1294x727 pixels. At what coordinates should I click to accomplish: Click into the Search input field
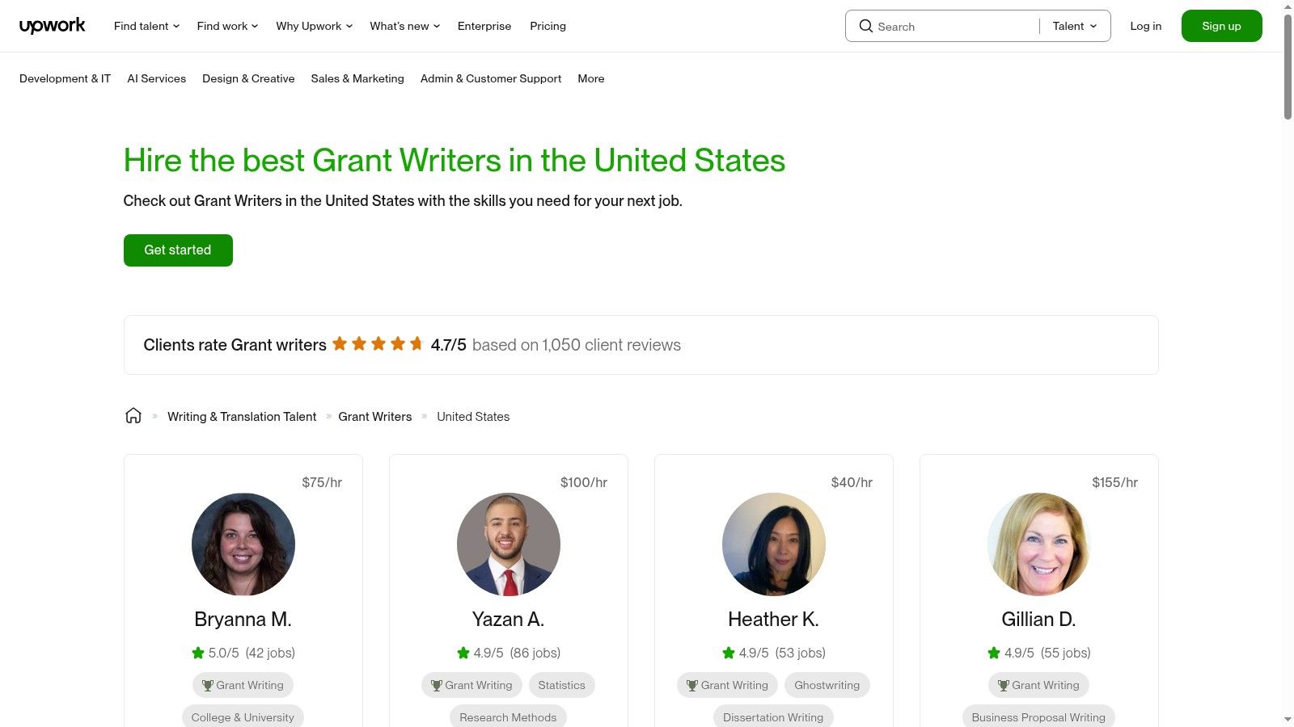coord(954,26)
